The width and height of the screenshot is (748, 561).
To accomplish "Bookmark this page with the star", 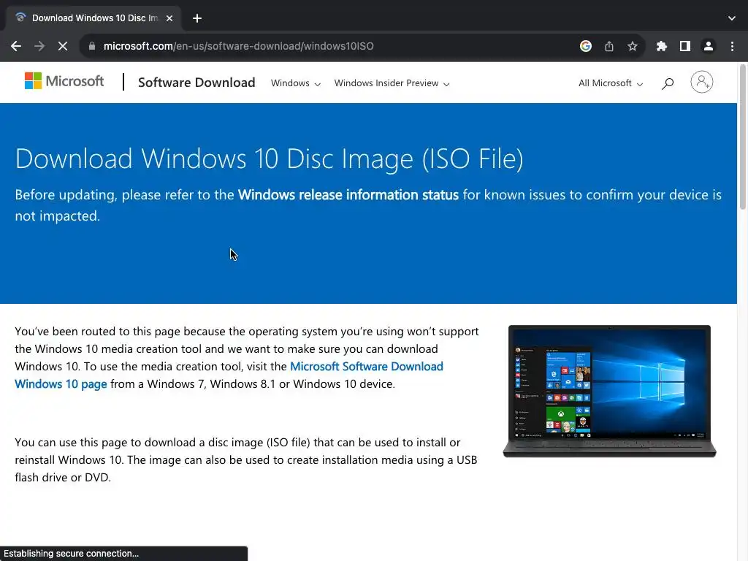I will [x=632, y=46].
